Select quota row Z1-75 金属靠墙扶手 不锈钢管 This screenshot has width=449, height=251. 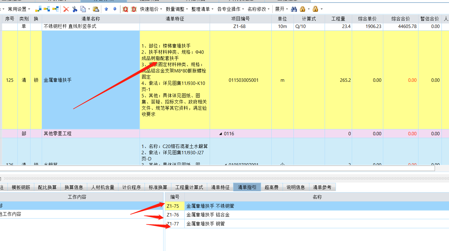pos(307,206)
